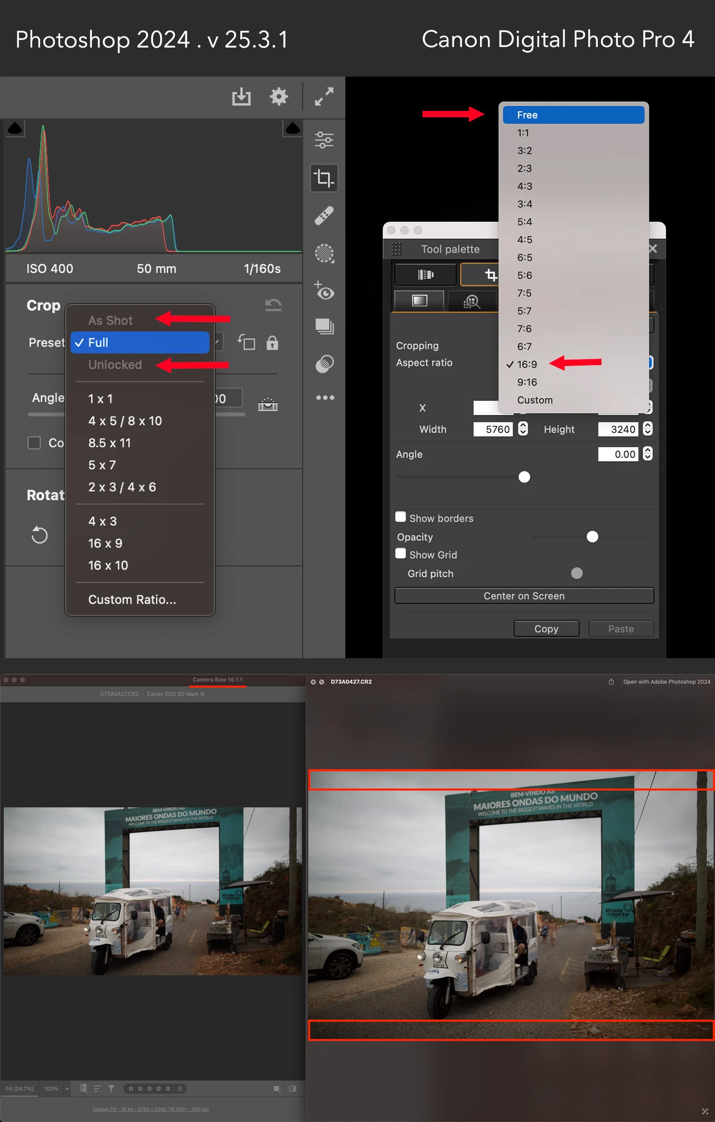Click Angle value stepper in Canon
The image size is (715, 1122).
[648, 453]
